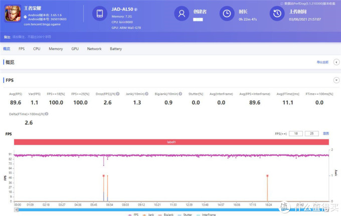Click help icon beside Jank(/10min)
This screenshot has width=341, height=216.
[146, 94]
